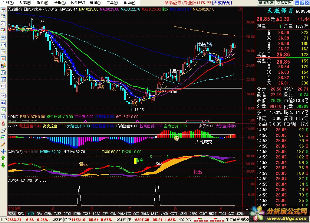Select the GMA indicator tab
The width and height of the screenshot is (310, 223).
tap(39, 214)
